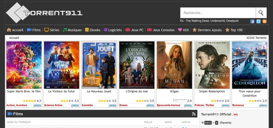Viewport: 273px width, 128px height.
Task: Click the gamepad icon beside Jeux Consoles
Action: (x=149, y=30)
